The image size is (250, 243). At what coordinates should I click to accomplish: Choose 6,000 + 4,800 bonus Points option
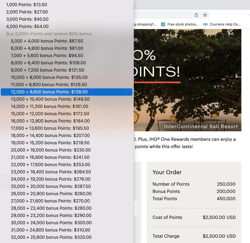pyautogui.click(x=67, y=48)
